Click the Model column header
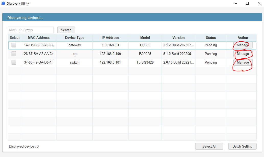The width and height of the screenshot is (264, 157). point(145,38)
